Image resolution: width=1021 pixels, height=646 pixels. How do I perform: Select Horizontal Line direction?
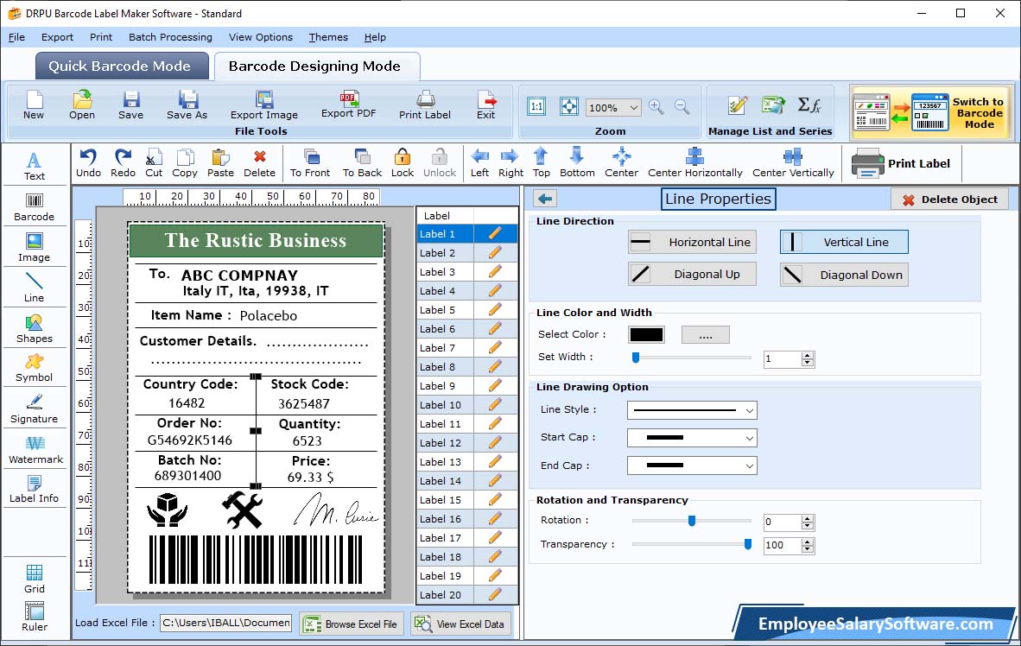pyautogui.click(x=692, y=242)
